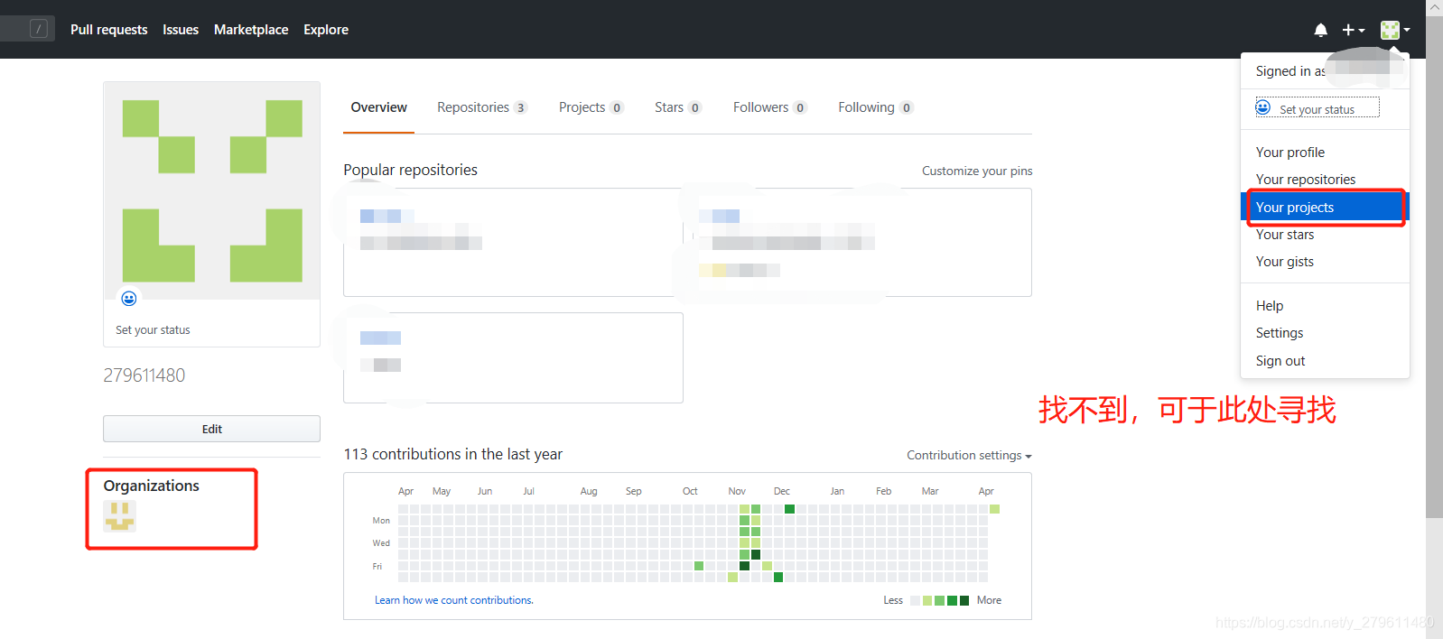1443x639 pixels.
Task: Click the Edit profile button
Action: (x=211, y=429)
